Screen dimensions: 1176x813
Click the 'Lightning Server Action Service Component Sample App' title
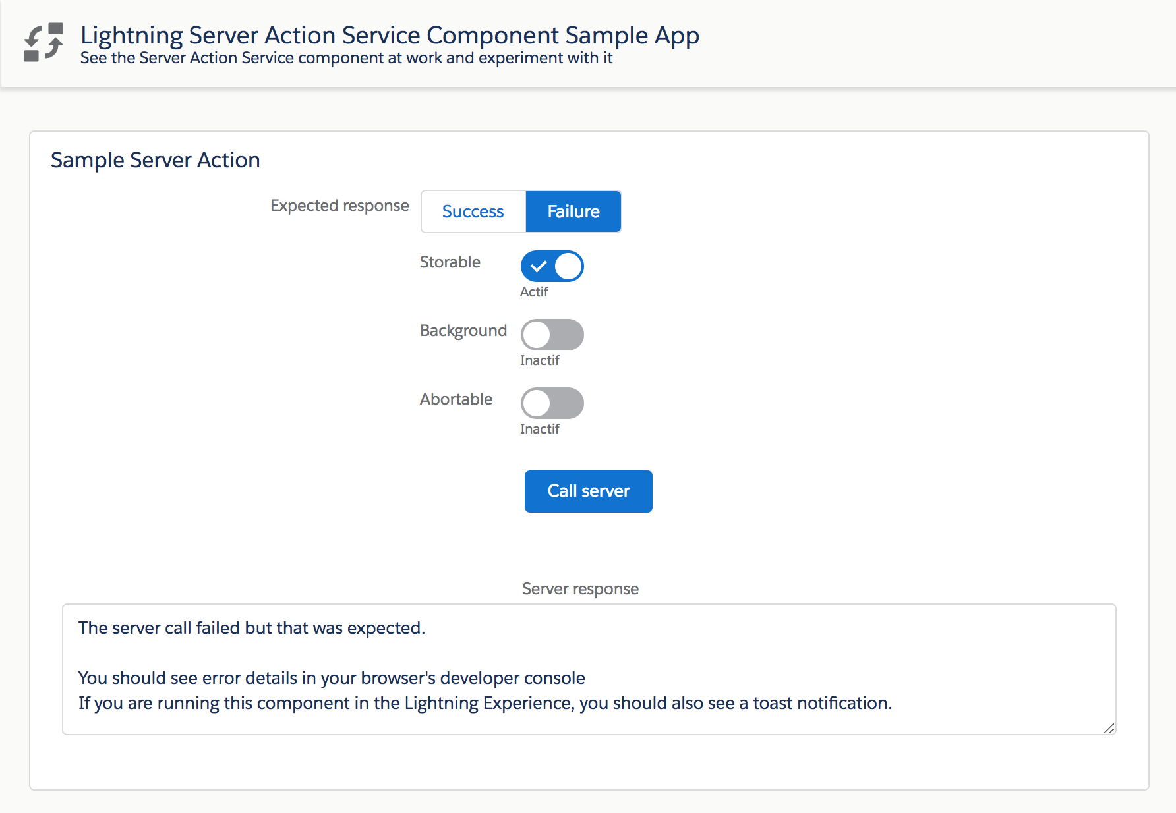coord(390,35)
